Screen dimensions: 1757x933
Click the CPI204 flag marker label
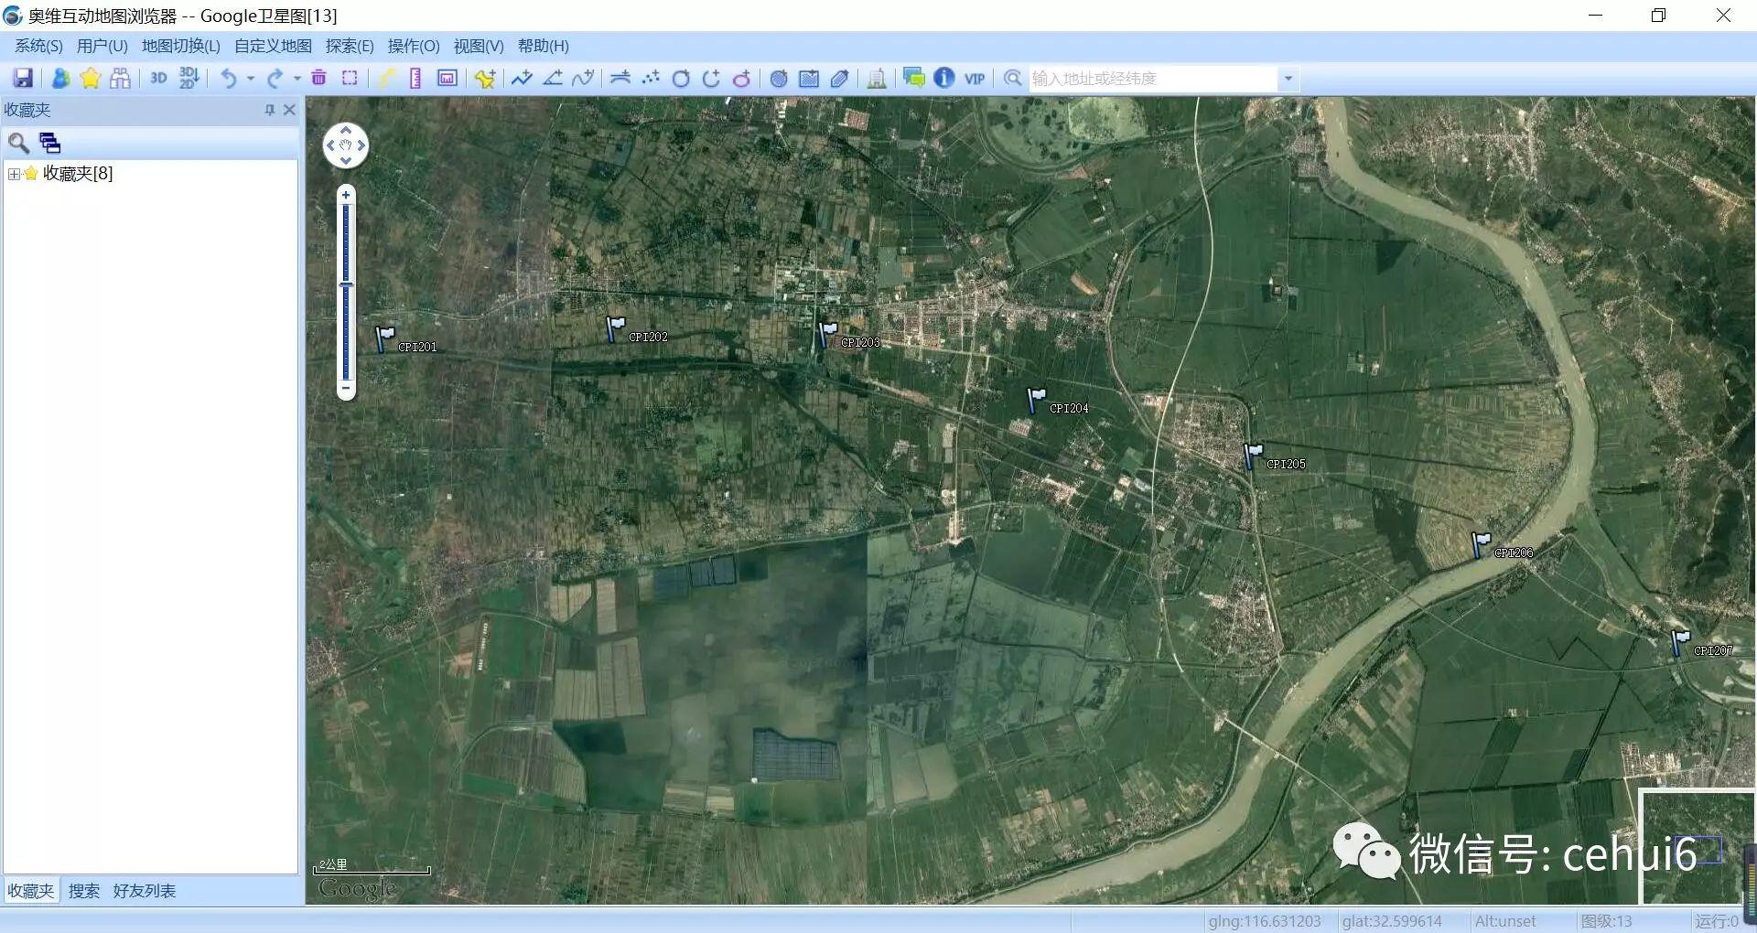click(x=1068, y=409)
